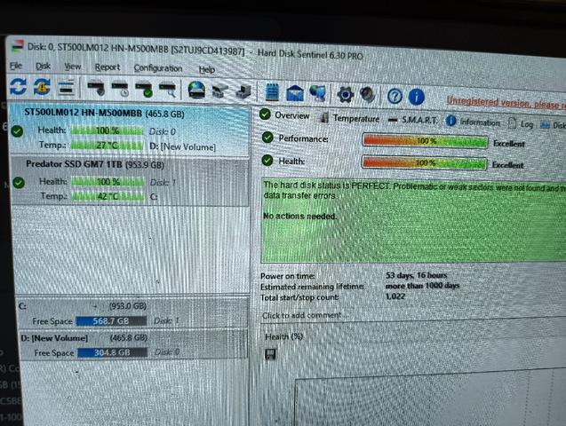Click Excellent label beside Performance bar
The height and width of the screenshot is (426, 566).
(x=508, y=144)
